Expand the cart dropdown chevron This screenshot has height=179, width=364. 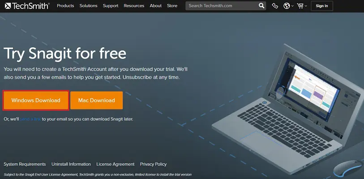point(306,6)
